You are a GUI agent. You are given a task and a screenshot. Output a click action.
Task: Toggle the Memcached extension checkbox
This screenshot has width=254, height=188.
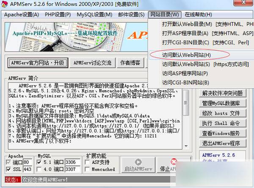point(88,169)
